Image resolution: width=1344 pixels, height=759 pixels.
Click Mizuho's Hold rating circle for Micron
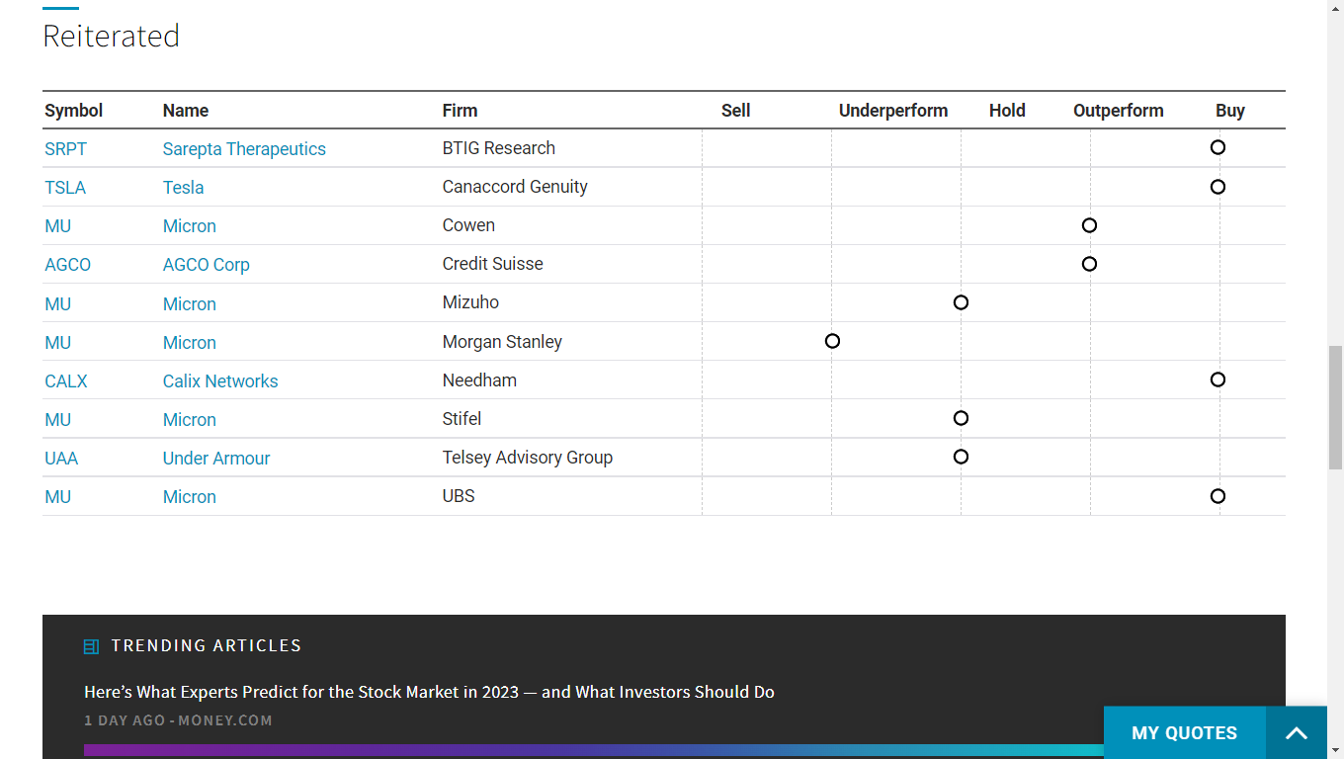click(961, 302)
